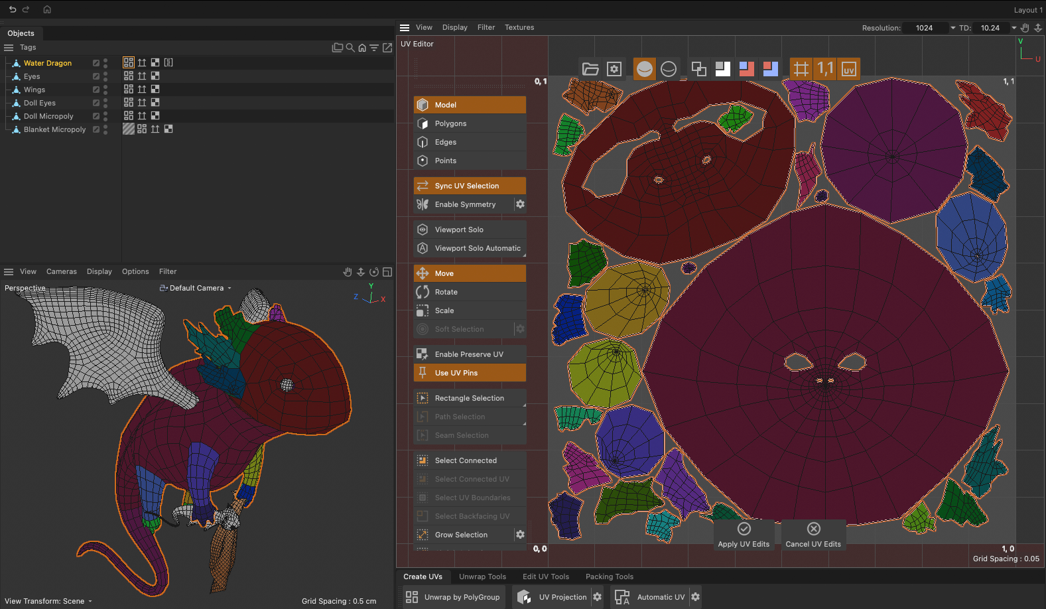Viewport: 1046px width, 609px height.
Task: Select the Rotate tool
Action: (x=470, y=292)
